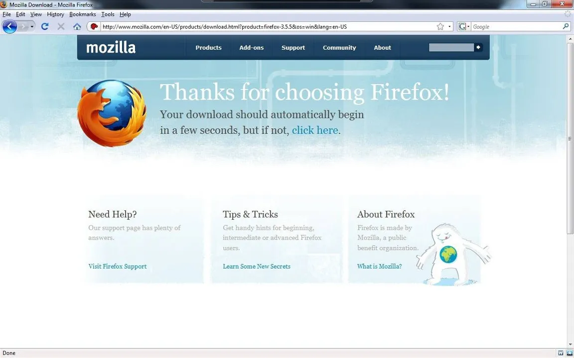The height and width of the screenshot is (358, 574).
Task: Click the rightmost status bar add-on icon
Action: coord(569,353)
